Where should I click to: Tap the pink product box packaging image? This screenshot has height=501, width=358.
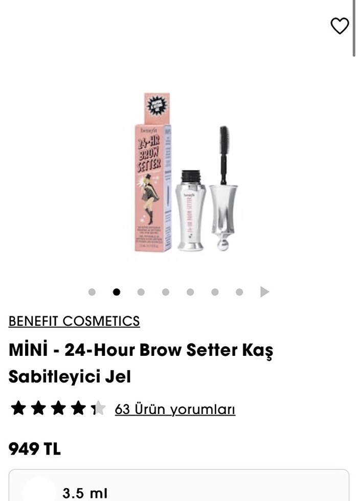point(152,173)
